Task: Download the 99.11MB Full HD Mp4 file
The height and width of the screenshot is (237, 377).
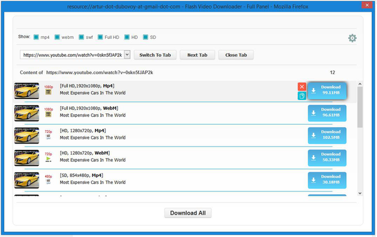Action: 327,91
